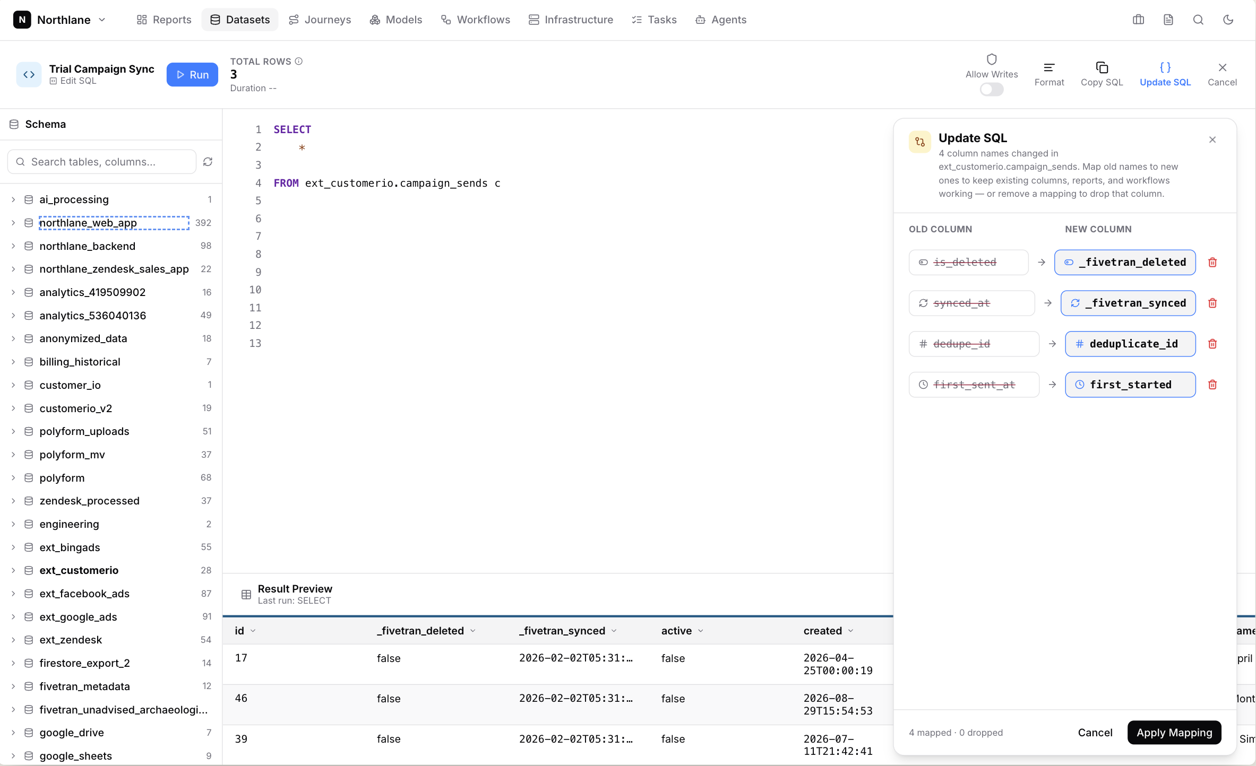
Task: Open the created column menu
Action: pyautogui.click(x=850, y=631)
